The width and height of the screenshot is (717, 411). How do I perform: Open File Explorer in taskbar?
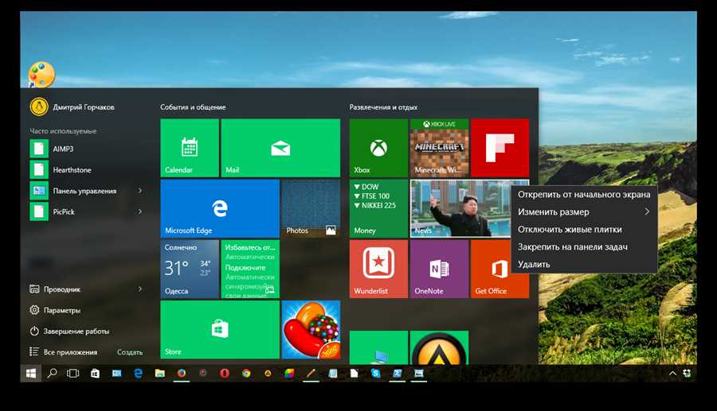[x=159, y=373]
